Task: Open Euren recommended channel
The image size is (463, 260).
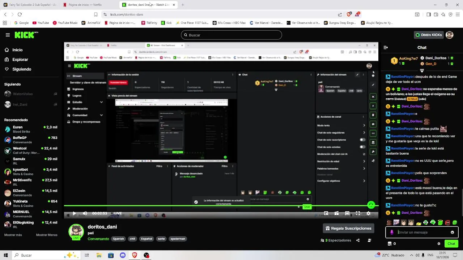Action: pyautogui.click(x=31, y=129)
